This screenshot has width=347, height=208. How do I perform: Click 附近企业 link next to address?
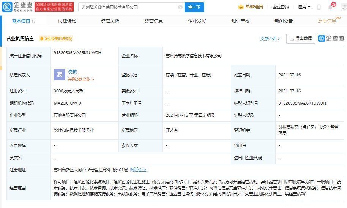point(138,170)
